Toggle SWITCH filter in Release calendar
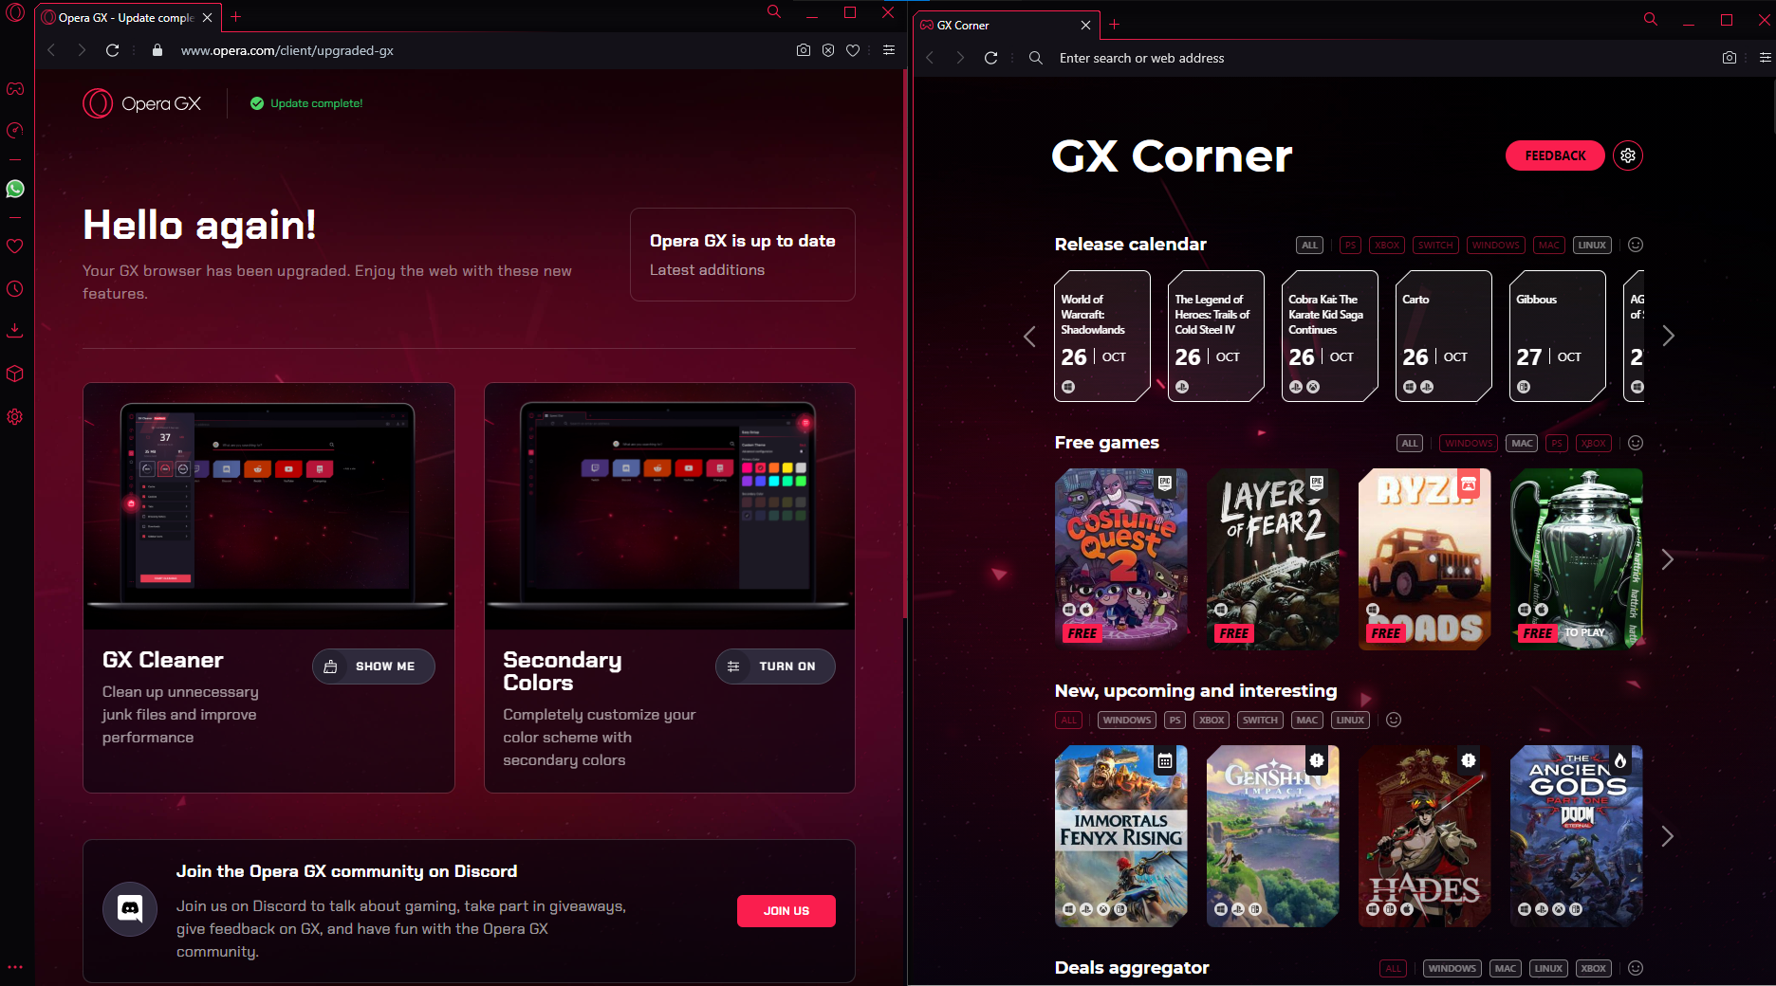The width and height of the screenshot is (1776, 986). point(1435,245)
